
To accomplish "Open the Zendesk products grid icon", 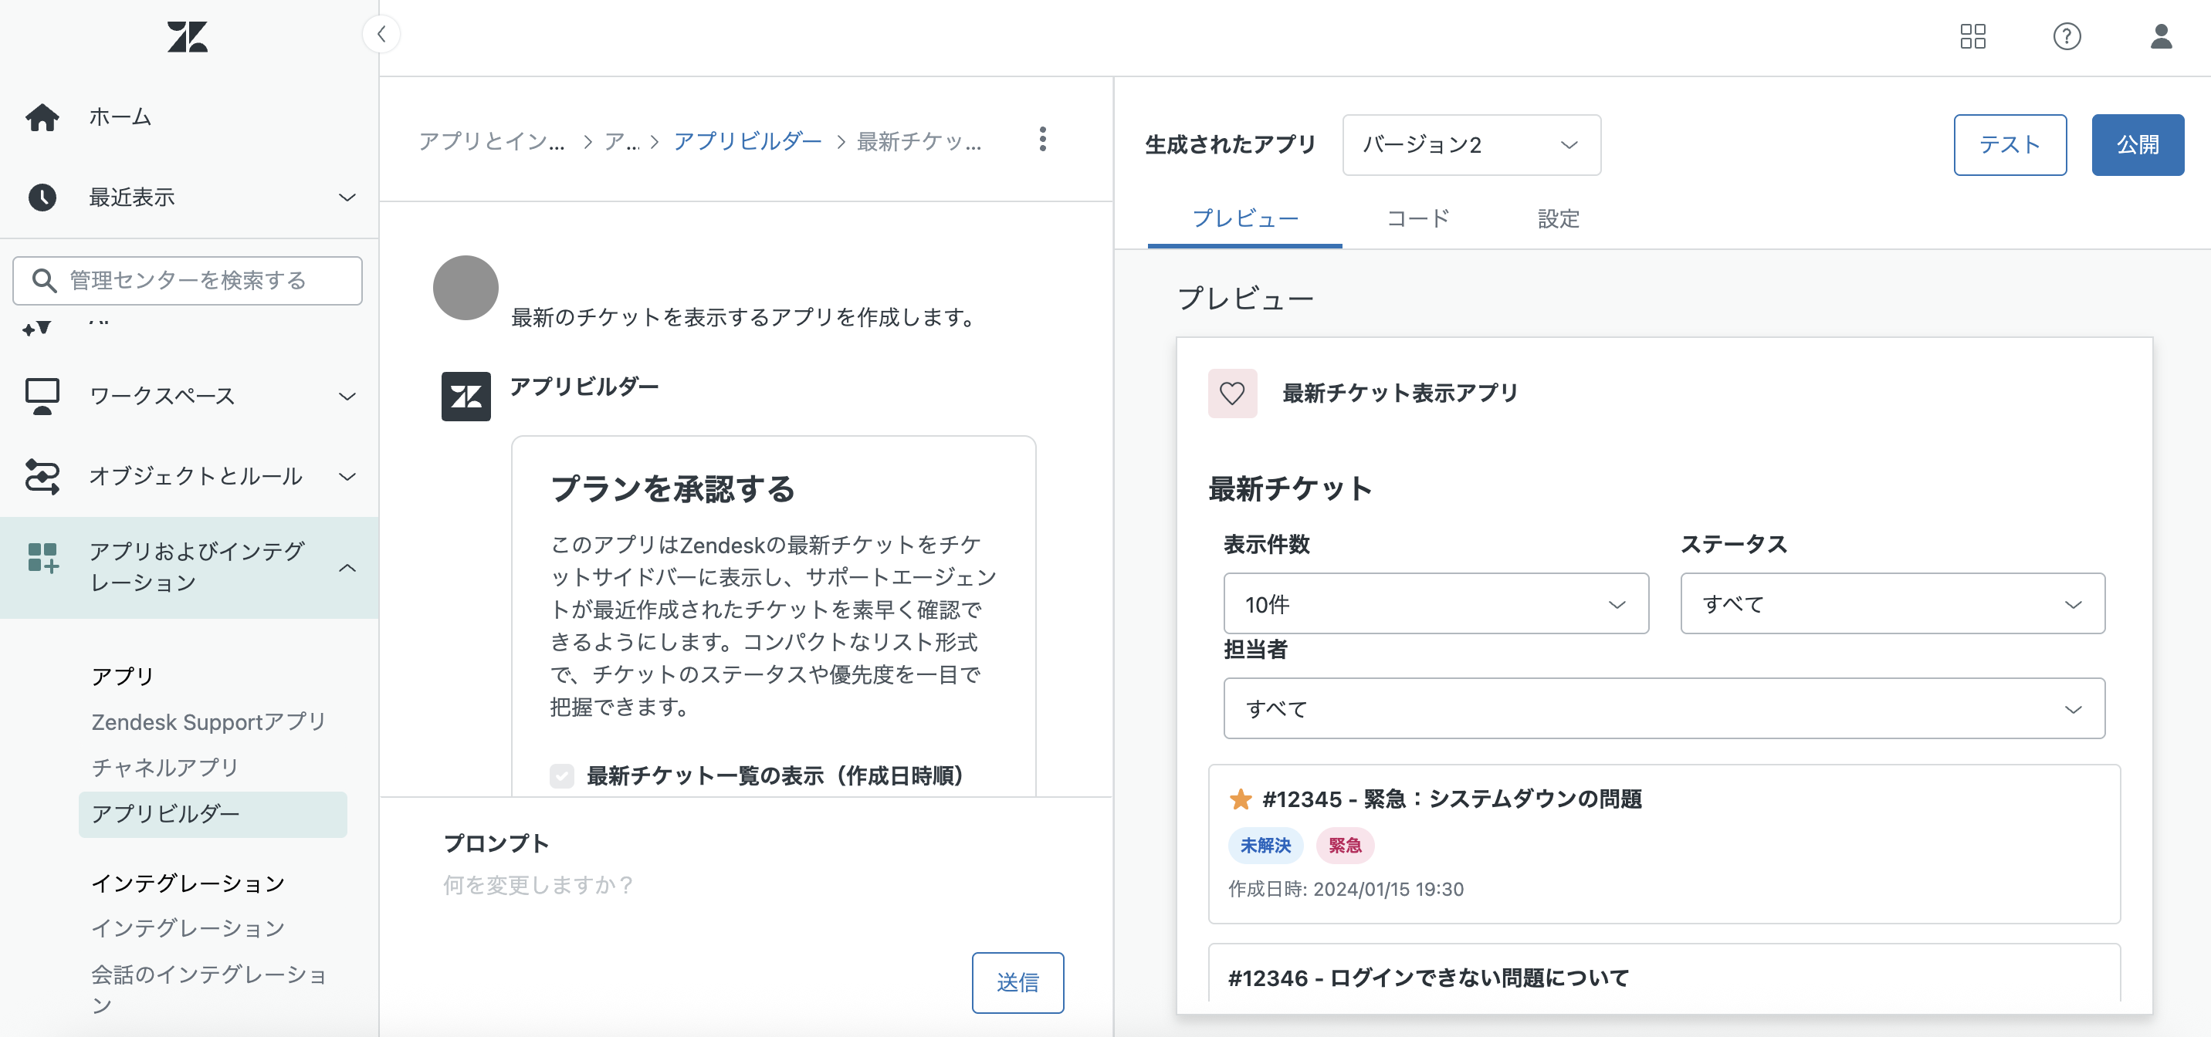I will [1972, 36].
